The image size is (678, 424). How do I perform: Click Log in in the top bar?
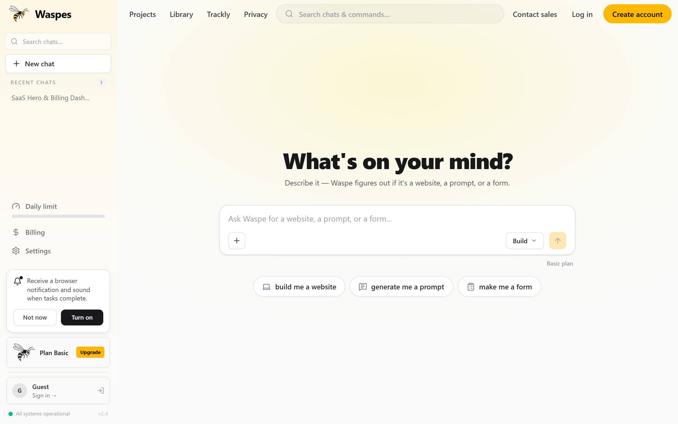(582, 14)
